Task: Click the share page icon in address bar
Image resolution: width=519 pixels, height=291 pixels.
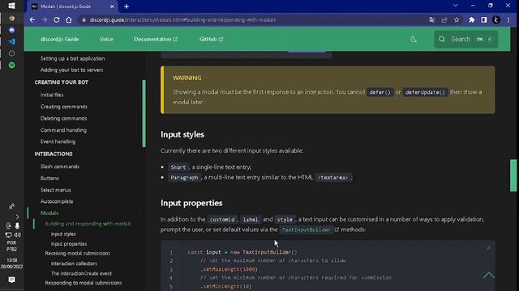Action: [x=444, y=19]
